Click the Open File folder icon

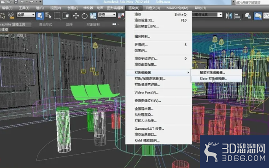click(9, 2)
